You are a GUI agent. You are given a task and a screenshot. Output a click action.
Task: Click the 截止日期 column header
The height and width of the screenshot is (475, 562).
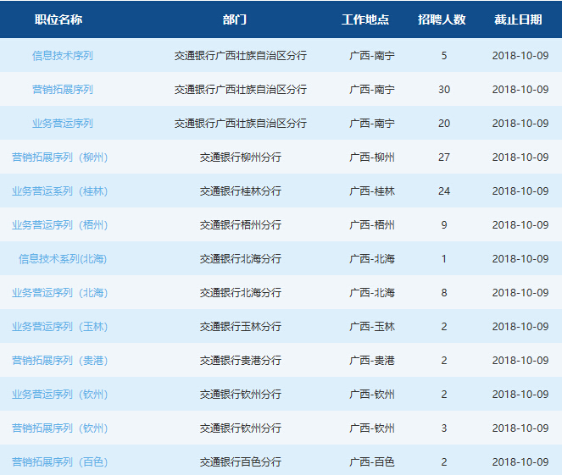click(518, 19)
